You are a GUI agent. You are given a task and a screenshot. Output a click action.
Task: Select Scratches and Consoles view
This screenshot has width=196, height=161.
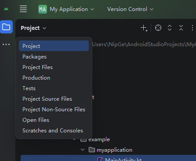point(54,131)
